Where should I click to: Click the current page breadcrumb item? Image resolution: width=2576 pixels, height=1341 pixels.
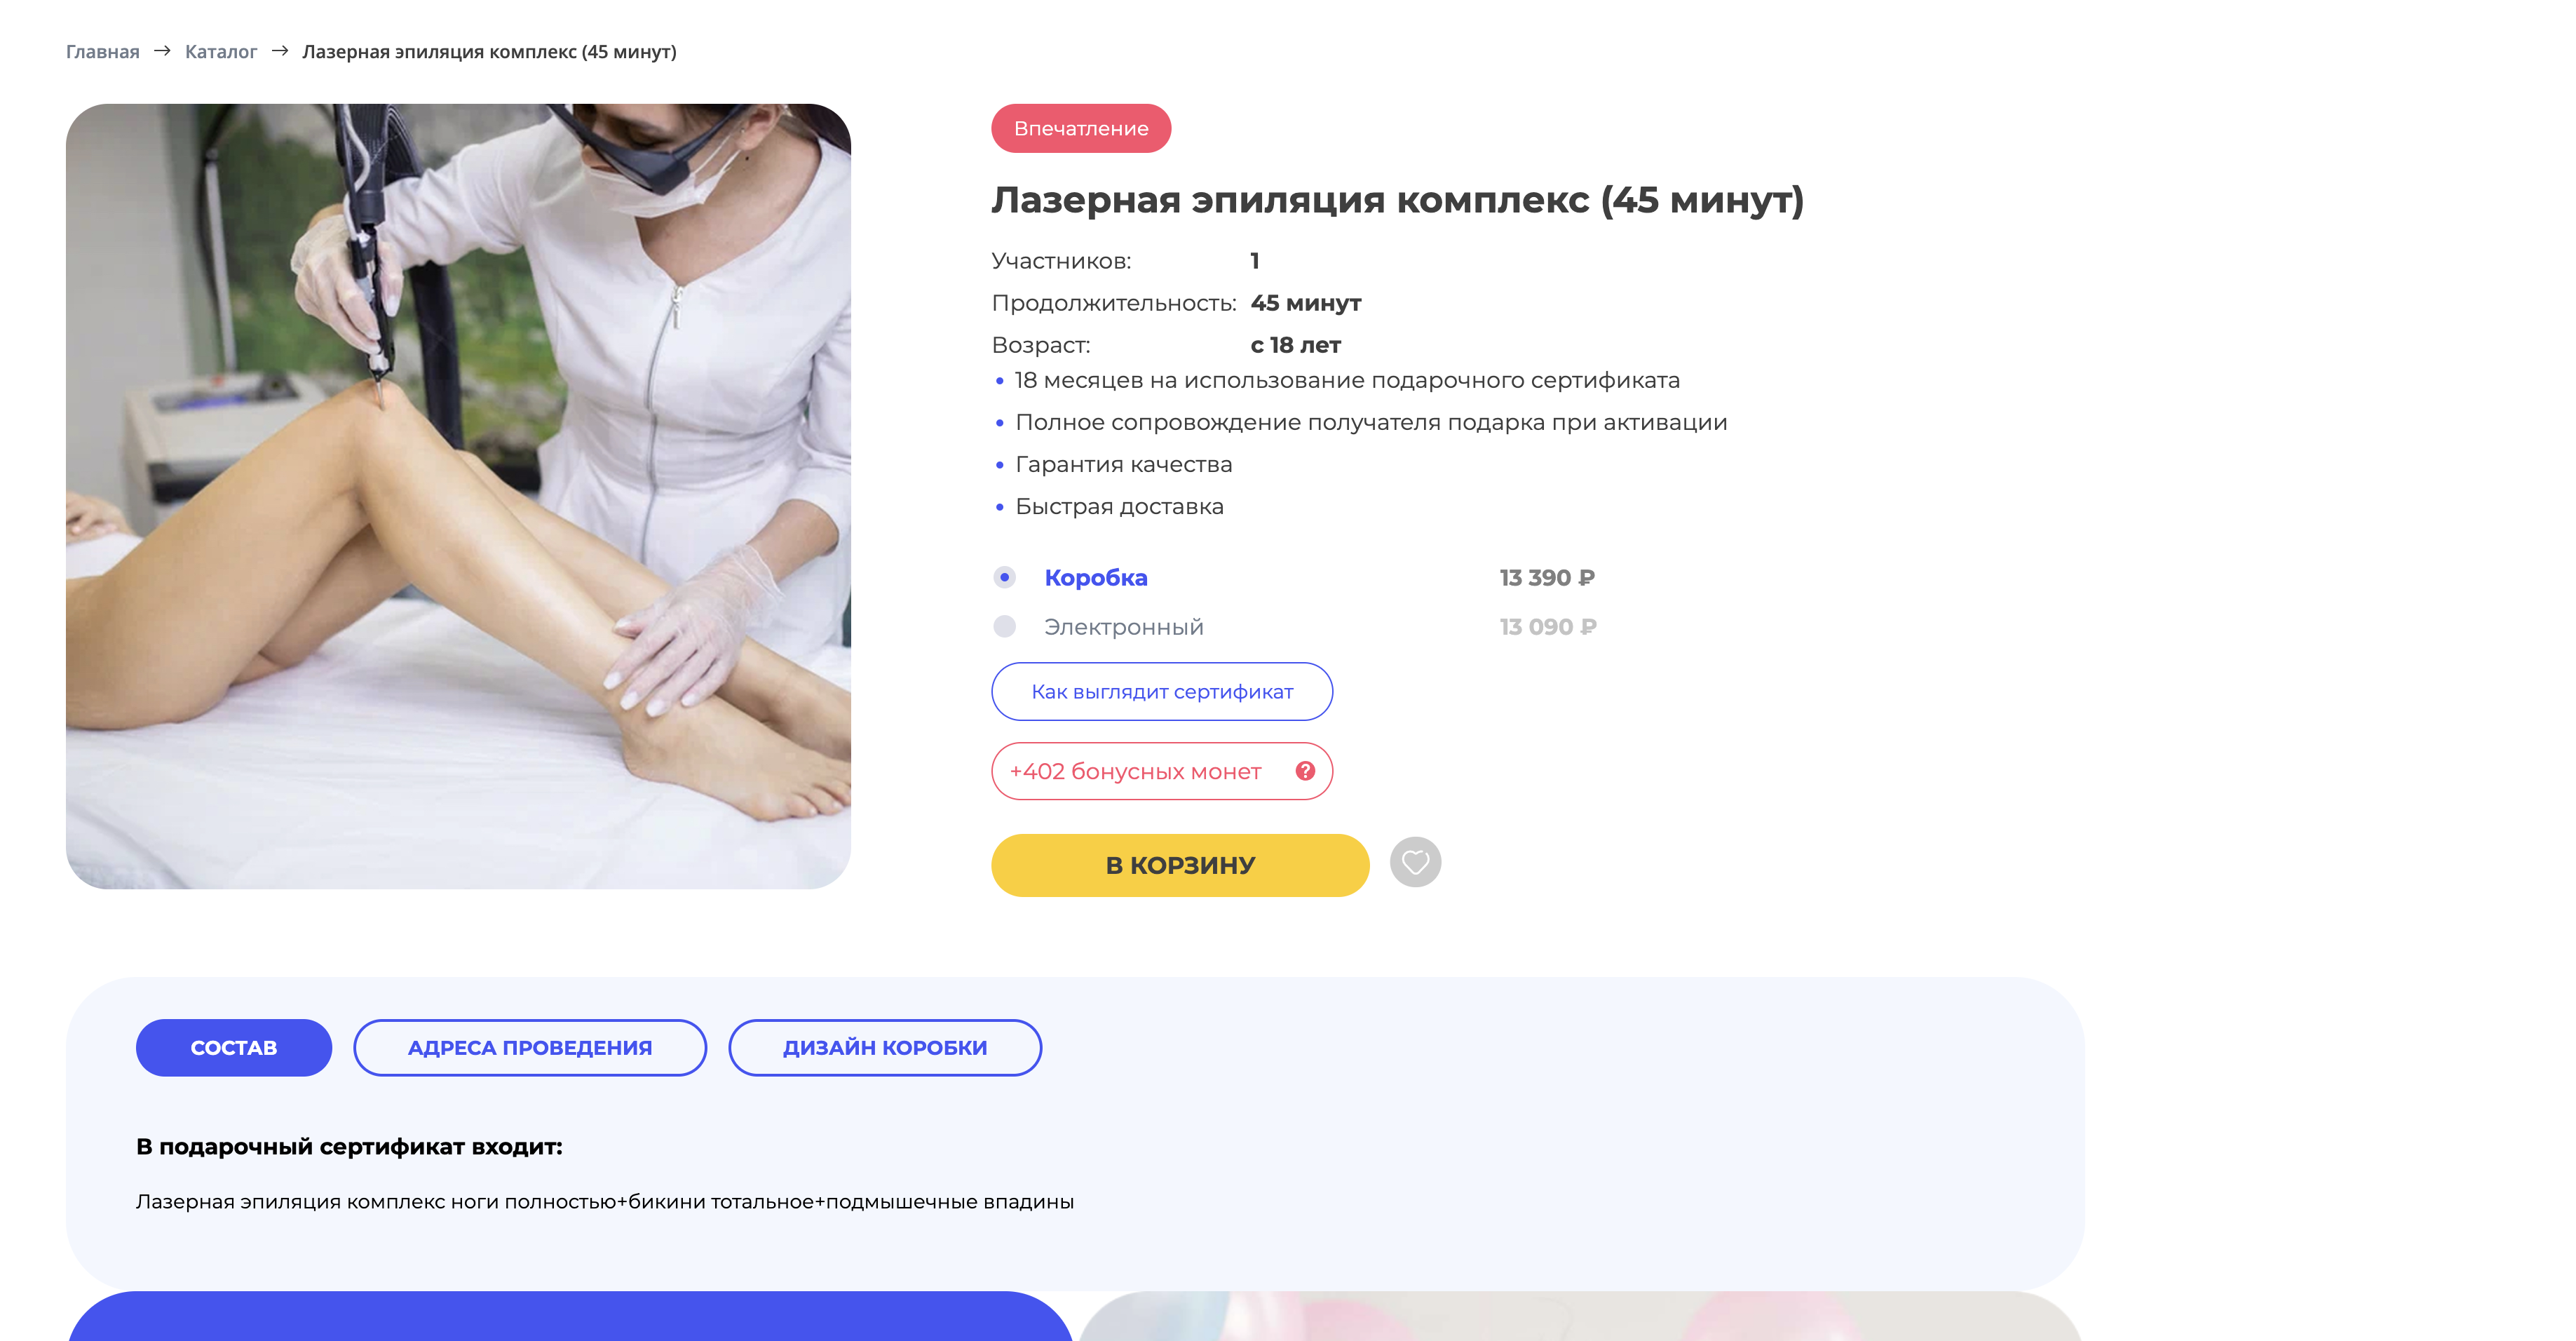489,52
